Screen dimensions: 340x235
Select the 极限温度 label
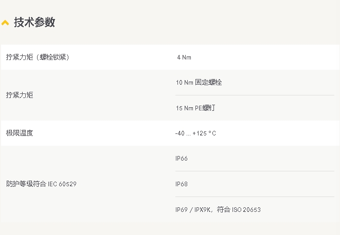(x=20, y=133)
